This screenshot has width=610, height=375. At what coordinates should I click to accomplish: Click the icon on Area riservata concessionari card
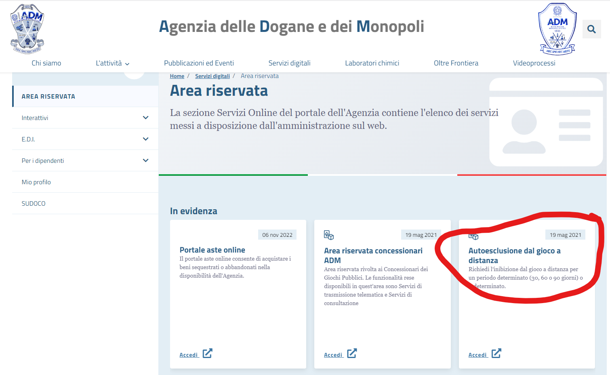point(329,235)
